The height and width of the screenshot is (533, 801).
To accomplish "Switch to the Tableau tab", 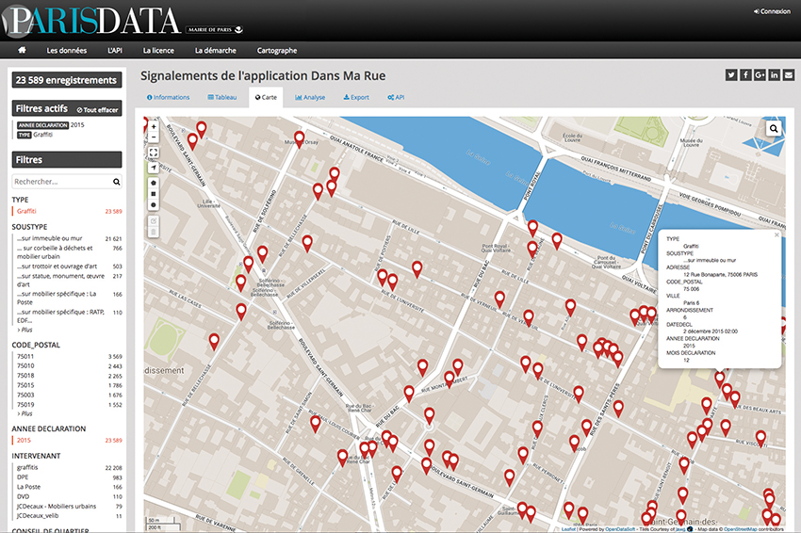I will point(222,97).
